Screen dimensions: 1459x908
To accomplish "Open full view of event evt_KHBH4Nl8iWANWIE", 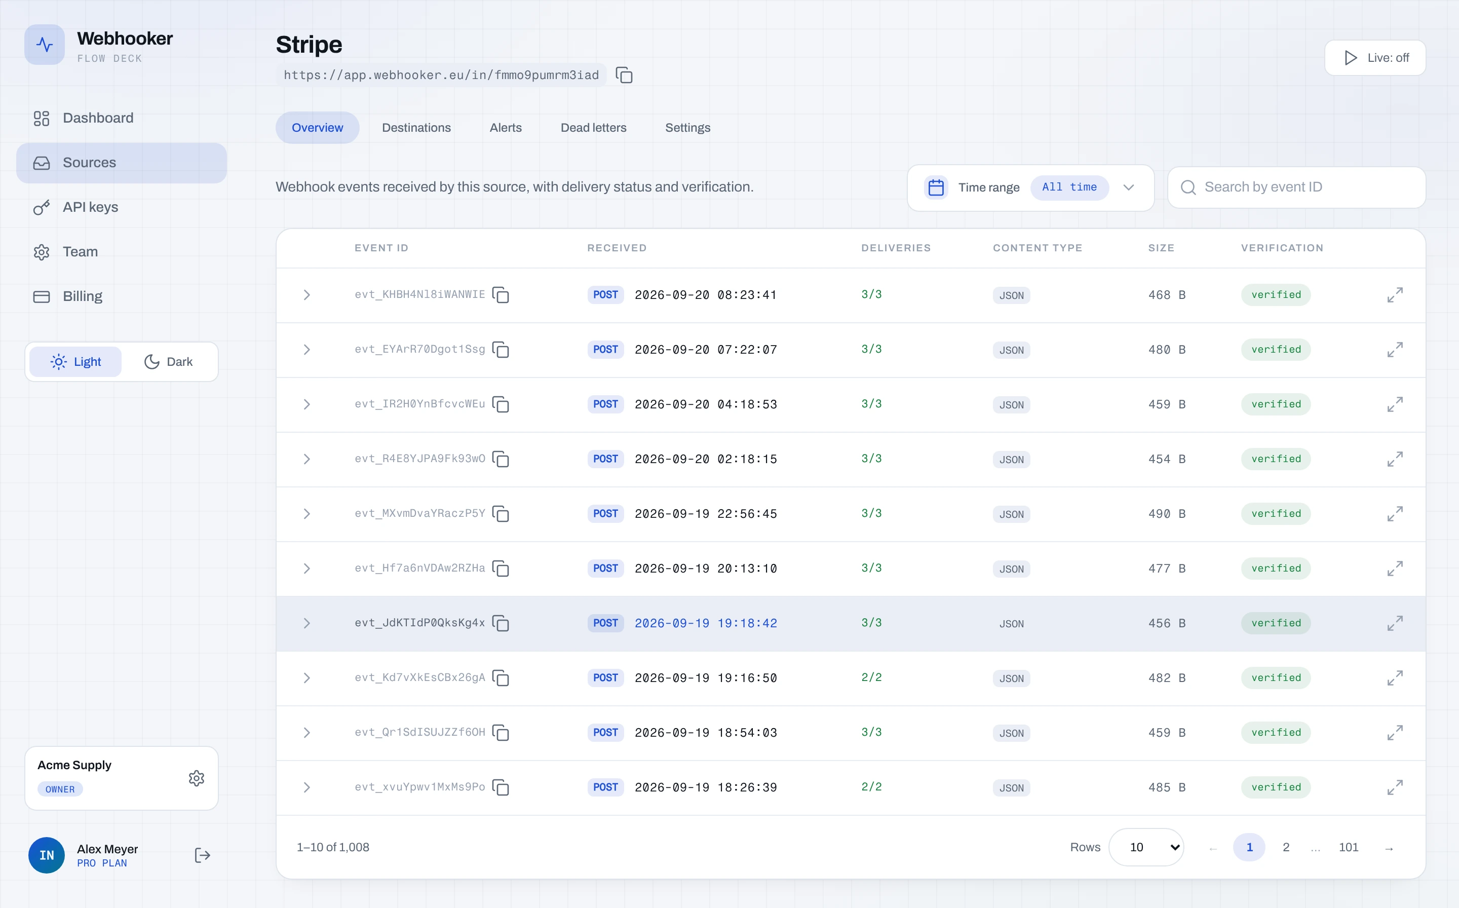I will pos(1395,295).
